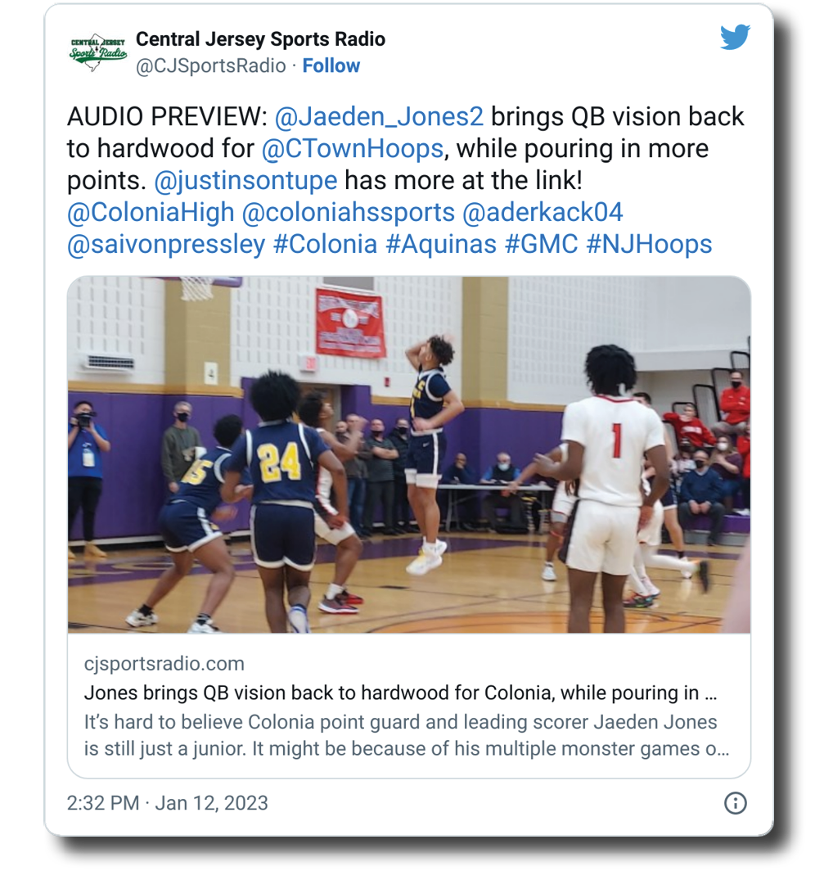Viewport: 815px width, 871px height.
Task: Open the #GMC hashtag
Action: 542,245
